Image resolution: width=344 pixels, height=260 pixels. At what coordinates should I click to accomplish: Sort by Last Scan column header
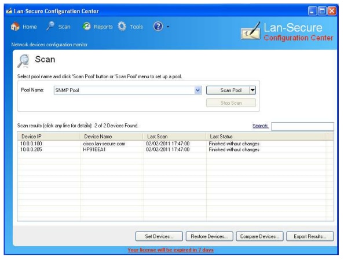[174, 137]
